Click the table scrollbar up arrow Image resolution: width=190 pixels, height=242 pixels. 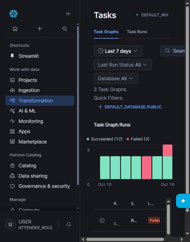pos(168,201)
